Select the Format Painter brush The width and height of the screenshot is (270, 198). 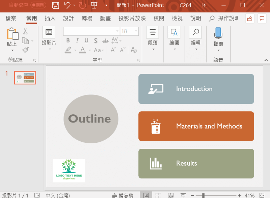point(26,50)
